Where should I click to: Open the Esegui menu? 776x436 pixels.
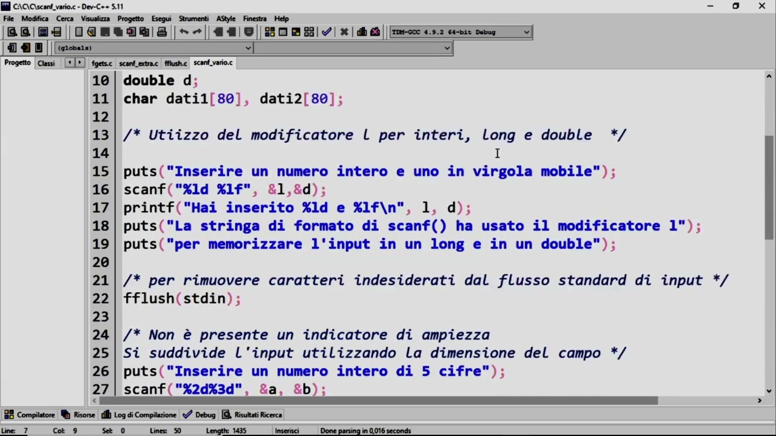(x=161, y=19)
